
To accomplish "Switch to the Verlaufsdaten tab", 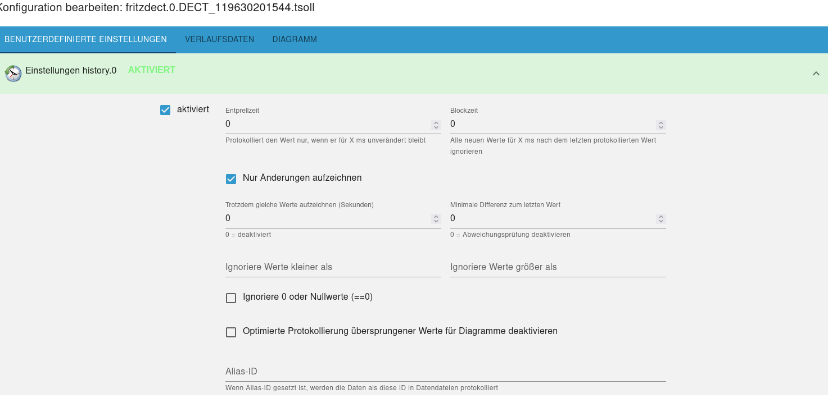I will click(219, 39).
